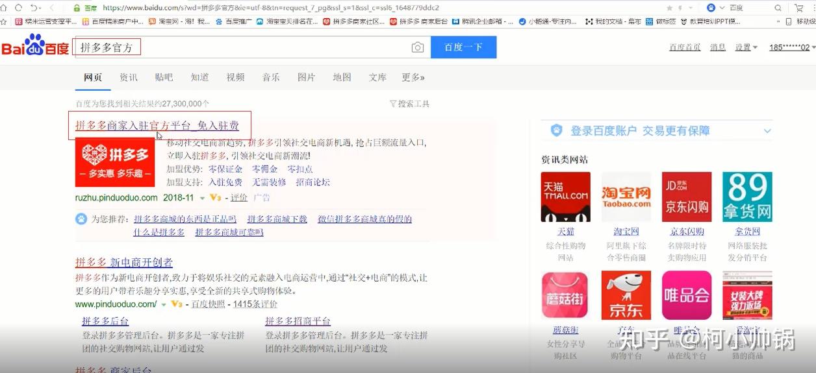Switch to the 图片 tab
Screen dimensions: 816x373
[307, 77]
